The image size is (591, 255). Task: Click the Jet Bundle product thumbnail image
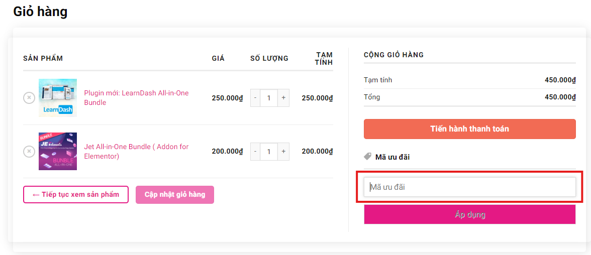click(58, 151)
